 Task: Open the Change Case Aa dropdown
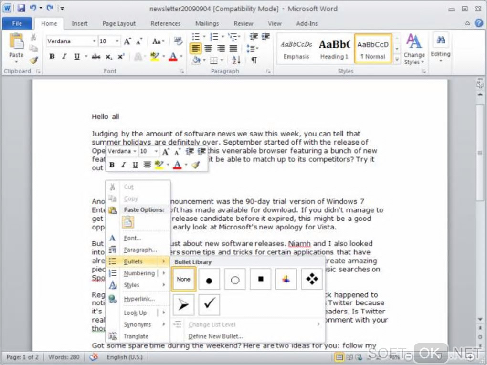click(158, 42)
